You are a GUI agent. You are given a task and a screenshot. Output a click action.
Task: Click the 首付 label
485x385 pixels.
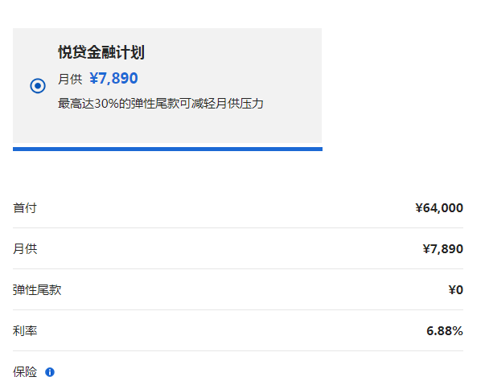(x=25, y=207)
